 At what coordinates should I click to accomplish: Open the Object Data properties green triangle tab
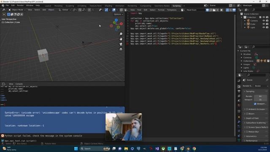coord(239,140)
